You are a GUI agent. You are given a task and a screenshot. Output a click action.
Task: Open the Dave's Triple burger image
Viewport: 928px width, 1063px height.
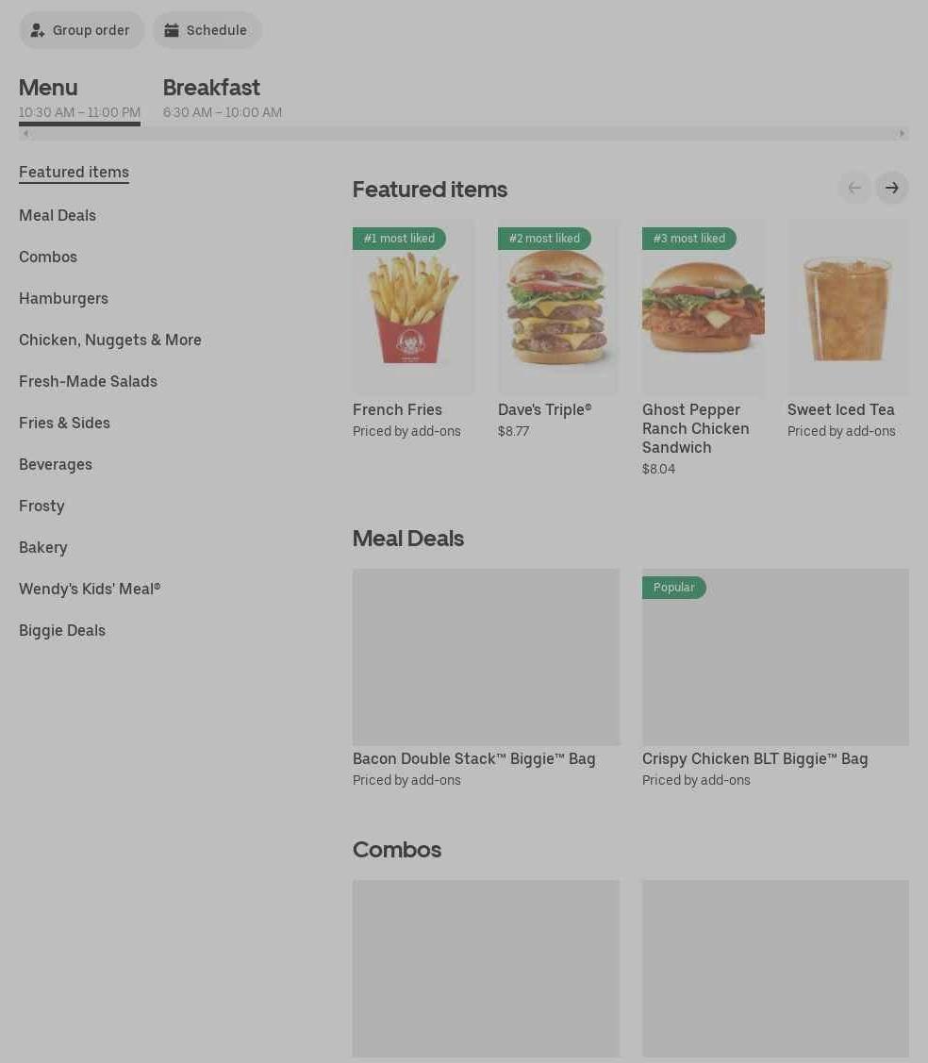[558, 307]
